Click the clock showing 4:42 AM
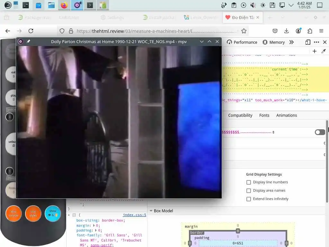This screenshot has width=329, height=247. (305, 5)
